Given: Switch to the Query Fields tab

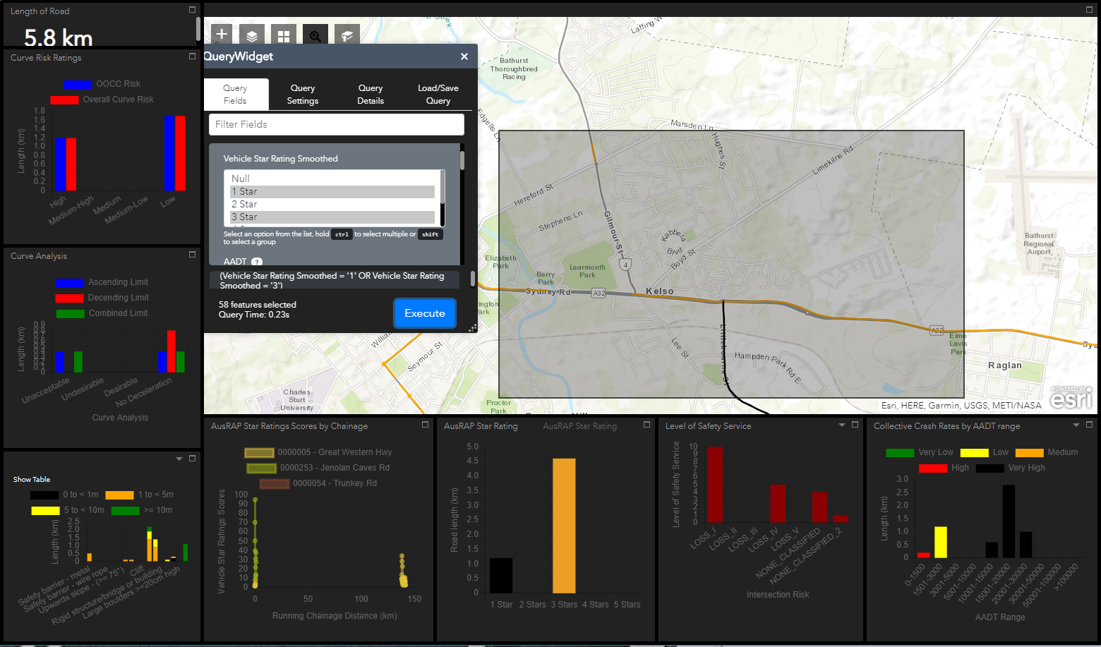Looking at the screenshot, I should click(236, 95).
